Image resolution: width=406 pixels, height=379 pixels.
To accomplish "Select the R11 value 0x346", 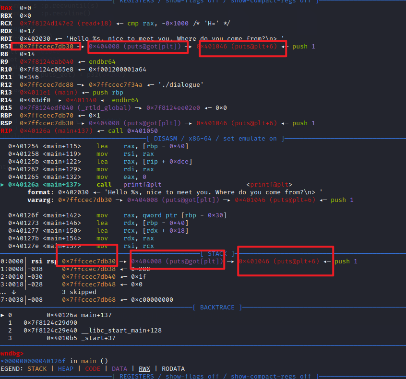I will (x=29, y=77).
